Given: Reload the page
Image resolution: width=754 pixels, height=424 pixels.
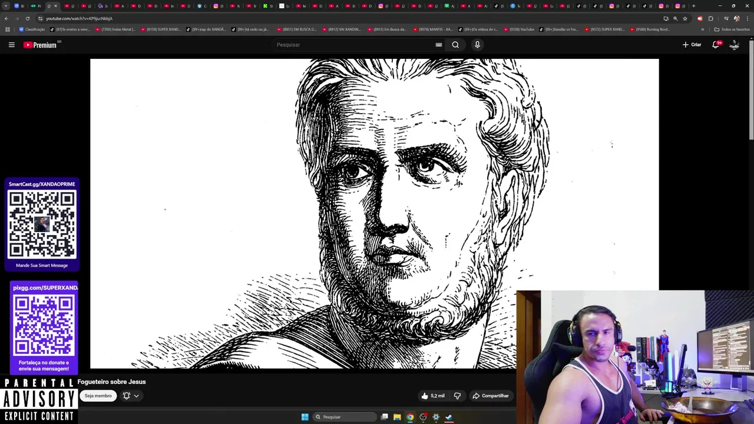Looking at the screenshot, I should click(28, 18).
